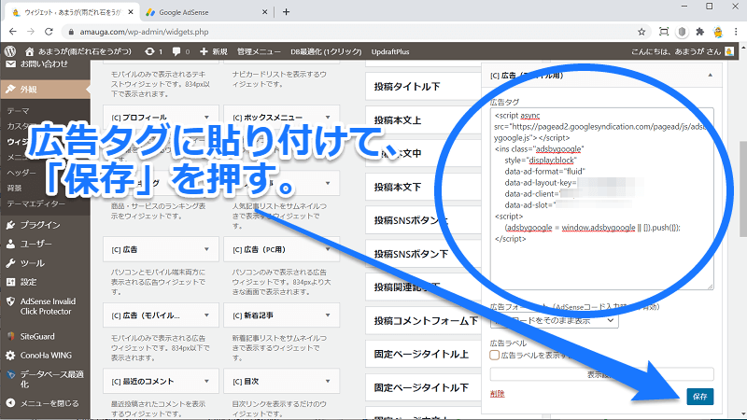Image resolution: width=747 pixels, height=420 pixels.
Task: Open 管理メニュー in the admin bar
Action: pos(257,51)
